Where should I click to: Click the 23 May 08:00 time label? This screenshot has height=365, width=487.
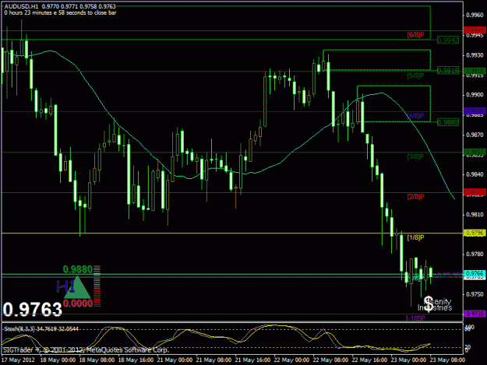(x=447, y=360)
